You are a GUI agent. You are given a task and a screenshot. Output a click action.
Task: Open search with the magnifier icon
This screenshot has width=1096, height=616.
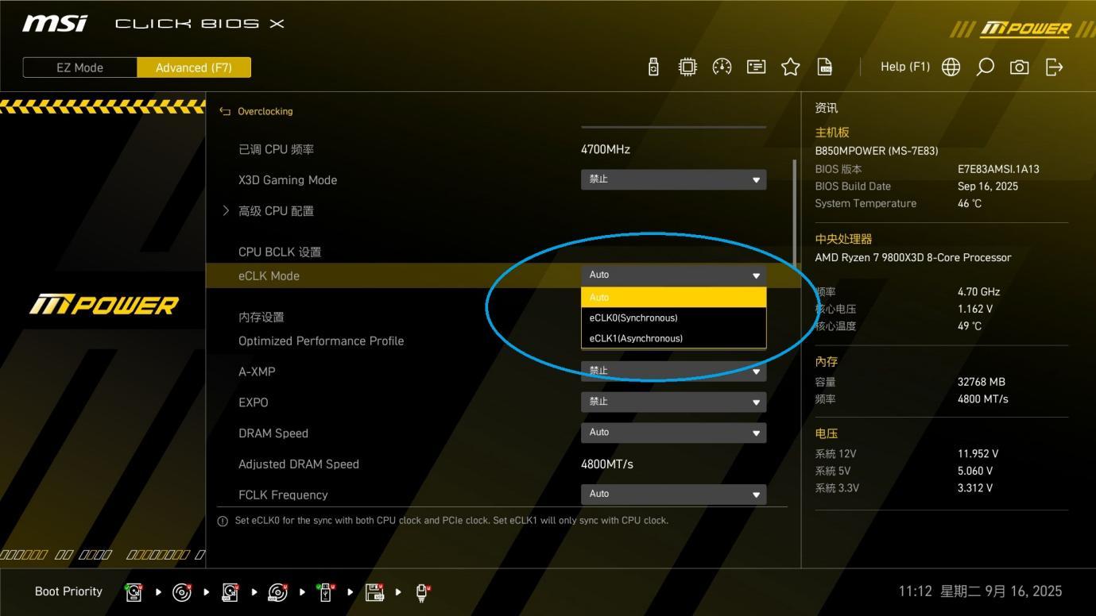pos(985,67)
